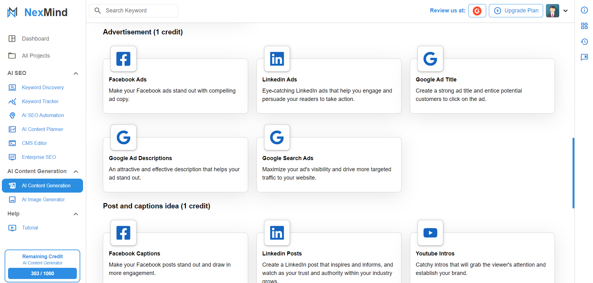Click the CMS Editor icon

pos(12,143)
